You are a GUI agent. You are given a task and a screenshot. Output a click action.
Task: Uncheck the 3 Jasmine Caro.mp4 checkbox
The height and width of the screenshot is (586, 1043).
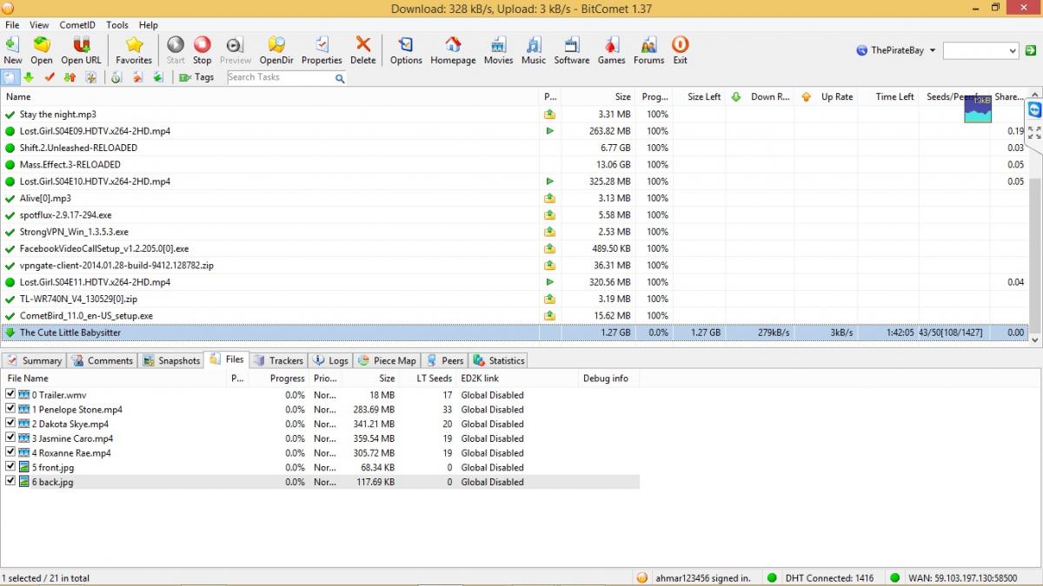pyautogui.click(x=10, y=438)
